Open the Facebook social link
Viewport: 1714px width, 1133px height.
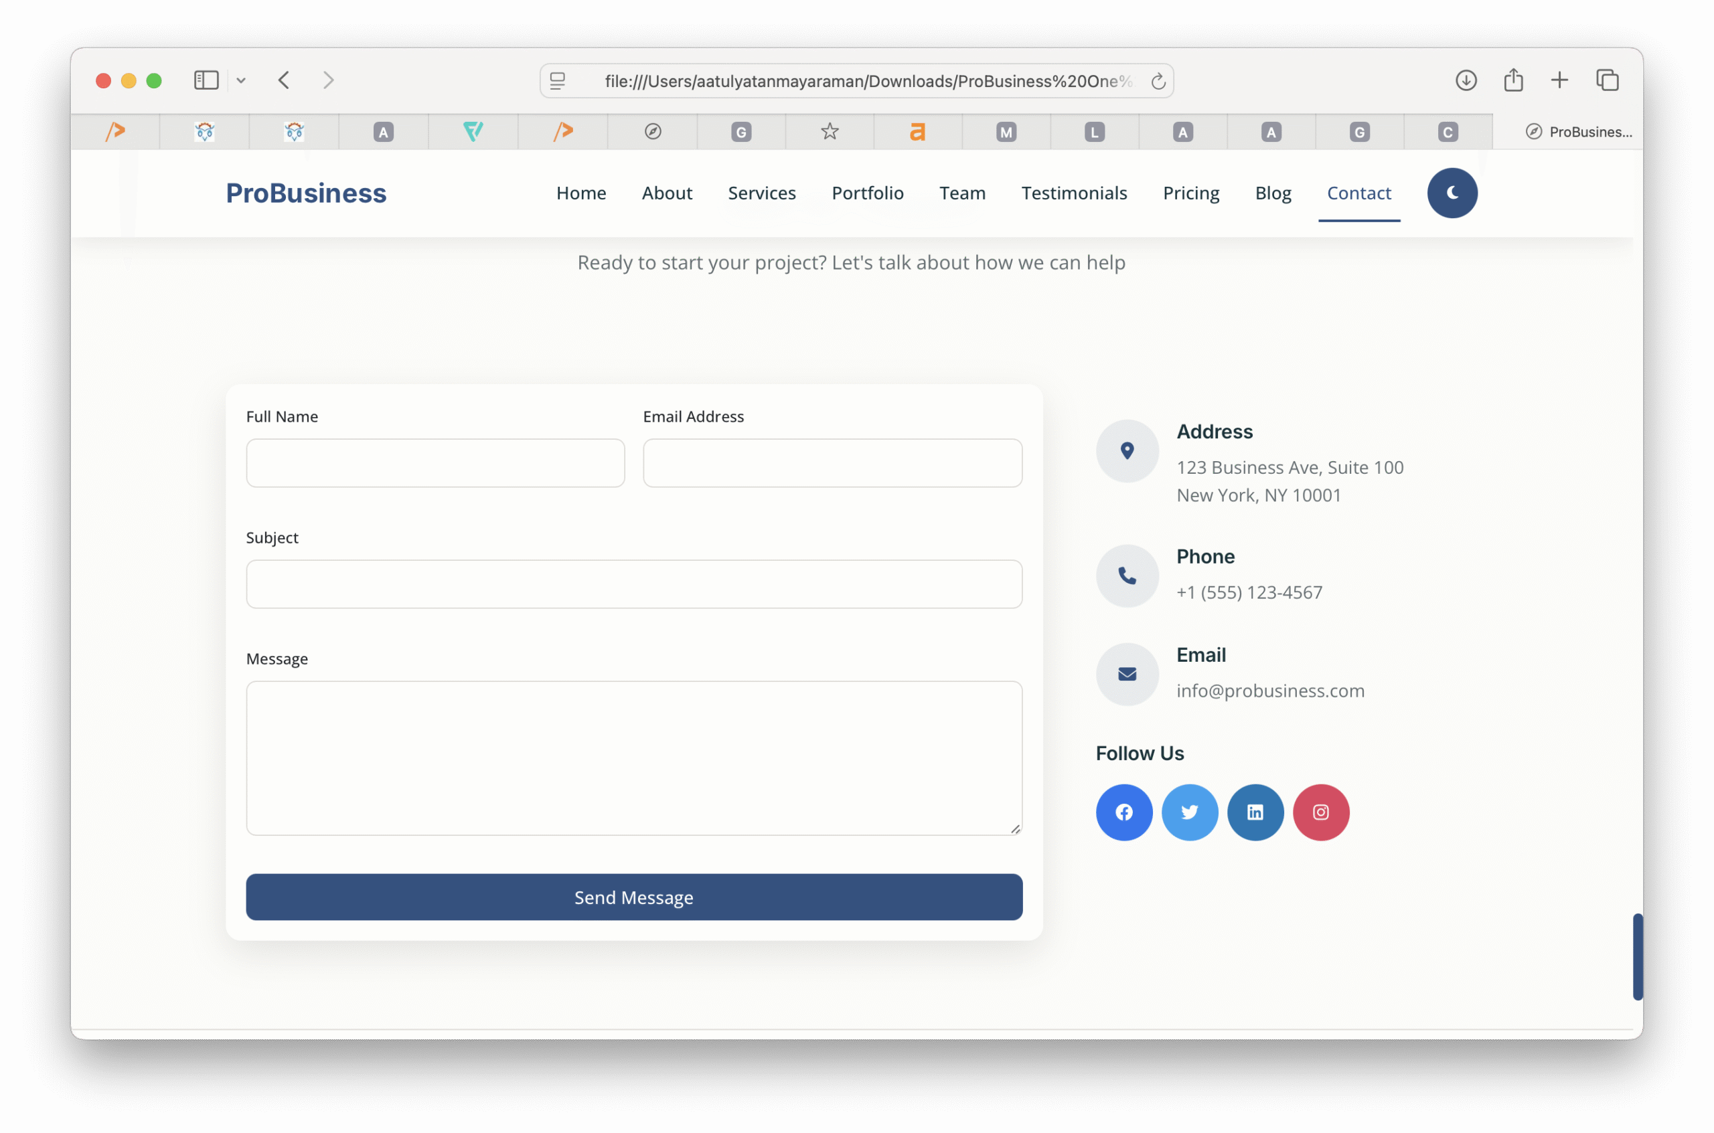(1123, 812)
